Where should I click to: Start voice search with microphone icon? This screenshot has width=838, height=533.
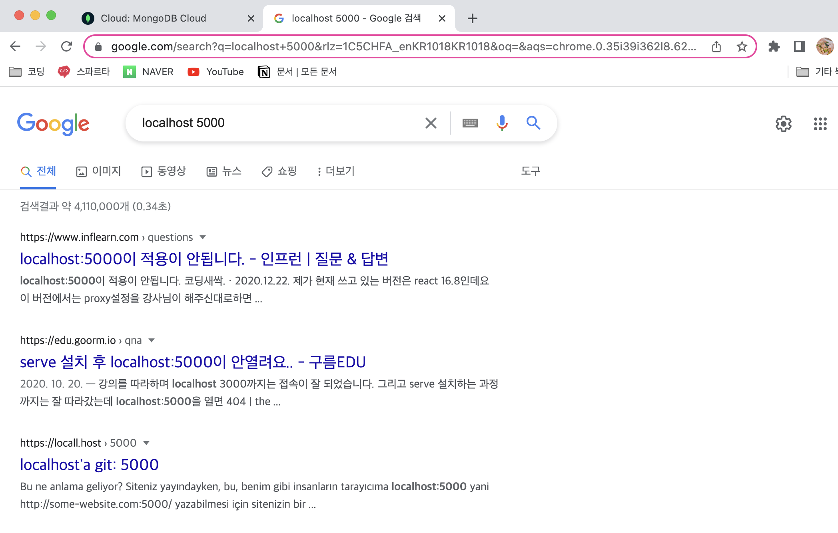point(502,123)
